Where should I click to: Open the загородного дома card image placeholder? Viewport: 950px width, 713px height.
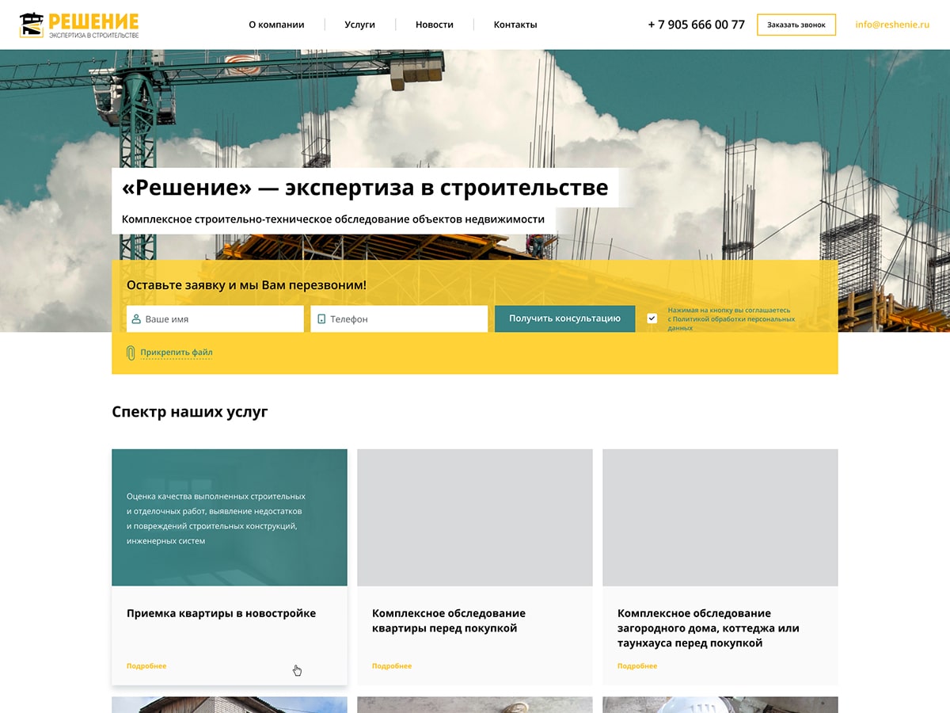click(x=720, y=517)
